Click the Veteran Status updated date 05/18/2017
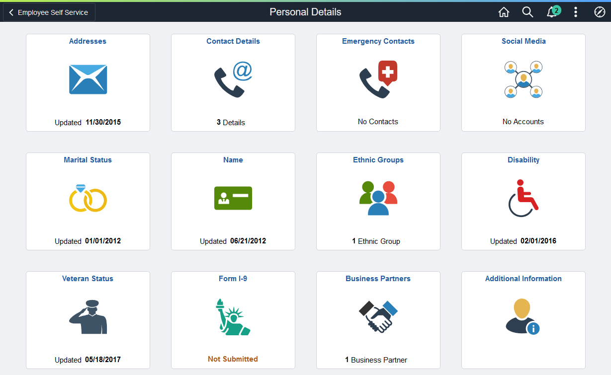This screenshot has height=375, width=611. click(x=103, y=360)
